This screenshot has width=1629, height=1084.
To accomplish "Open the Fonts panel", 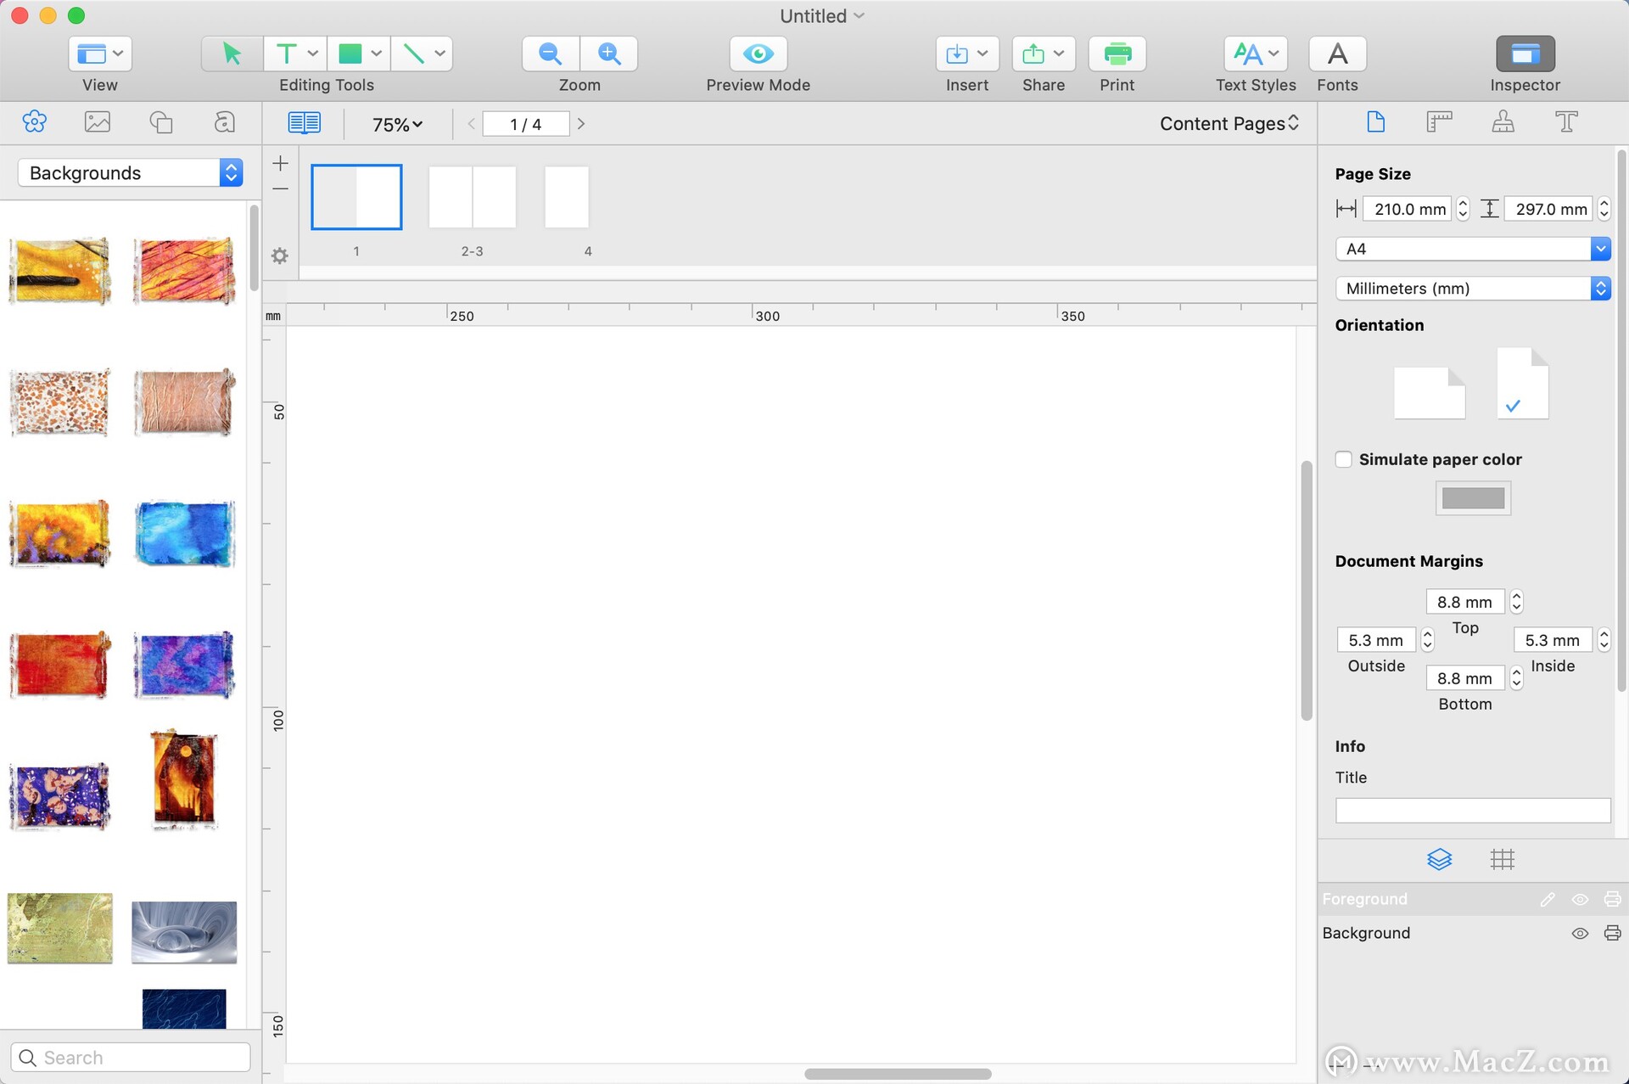I will point(1337,53).
